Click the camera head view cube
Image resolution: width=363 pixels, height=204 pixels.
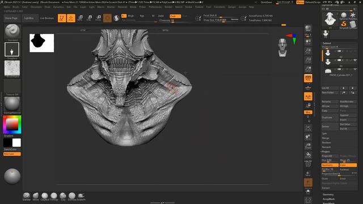click(x=282, y=48)
